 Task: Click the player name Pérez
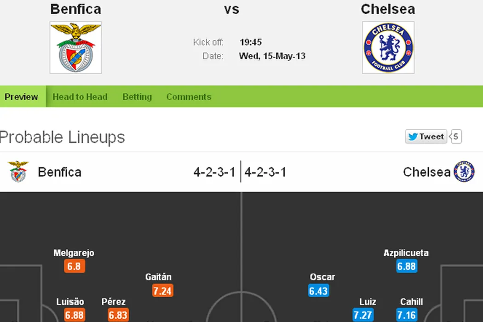point(114,302)
